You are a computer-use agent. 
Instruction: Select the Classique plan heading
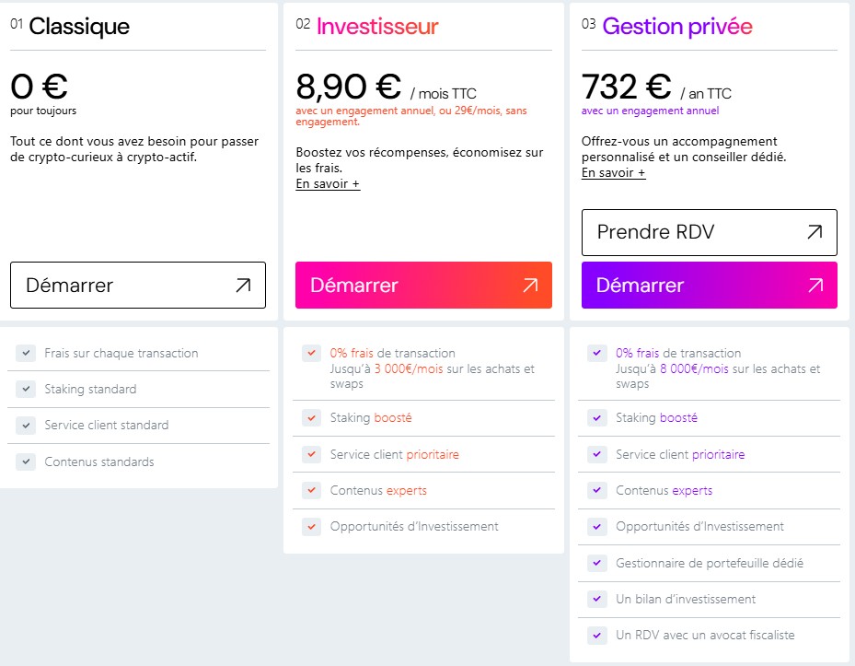pyautogui.click(x=79, y=27)
